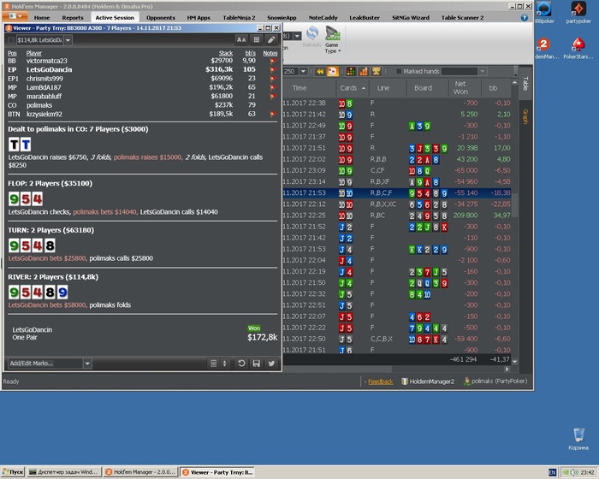
Task: Click the horizontal scrollbar right arrow
Action: [507, 369]
